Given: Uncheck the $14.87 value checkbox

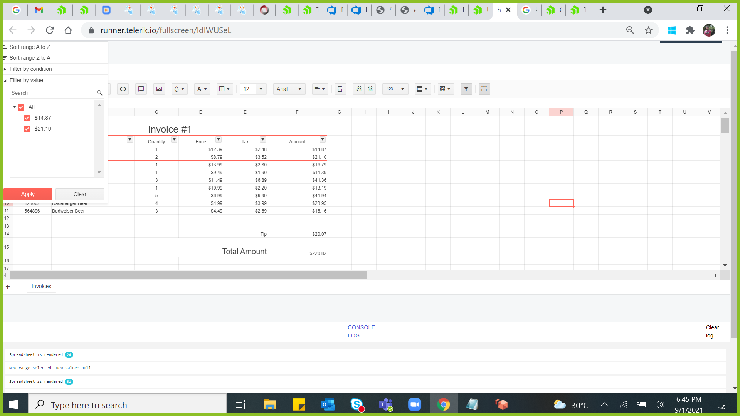Looking at the screenshot, I should [27, 118].
